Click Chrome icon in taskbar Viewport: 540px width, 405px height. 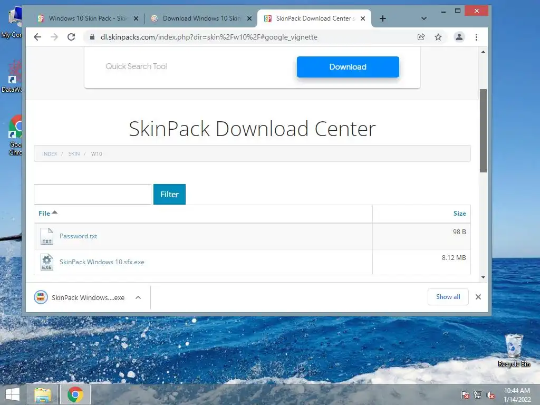[x=75, y=394]
